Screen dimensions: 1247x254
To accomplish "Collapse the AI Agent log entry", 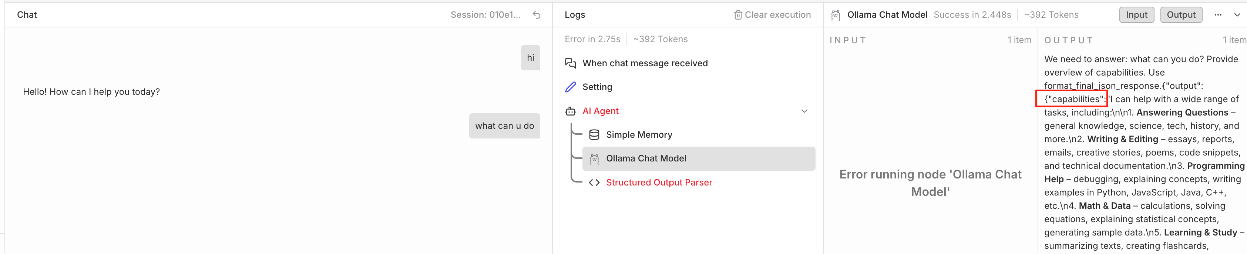I will point(804,111).
